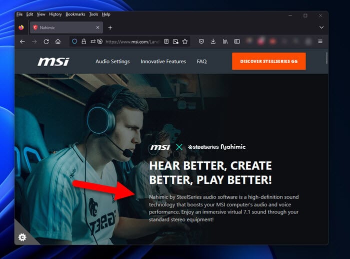
Task: Open the Edit menu
Action: (29, 15)
